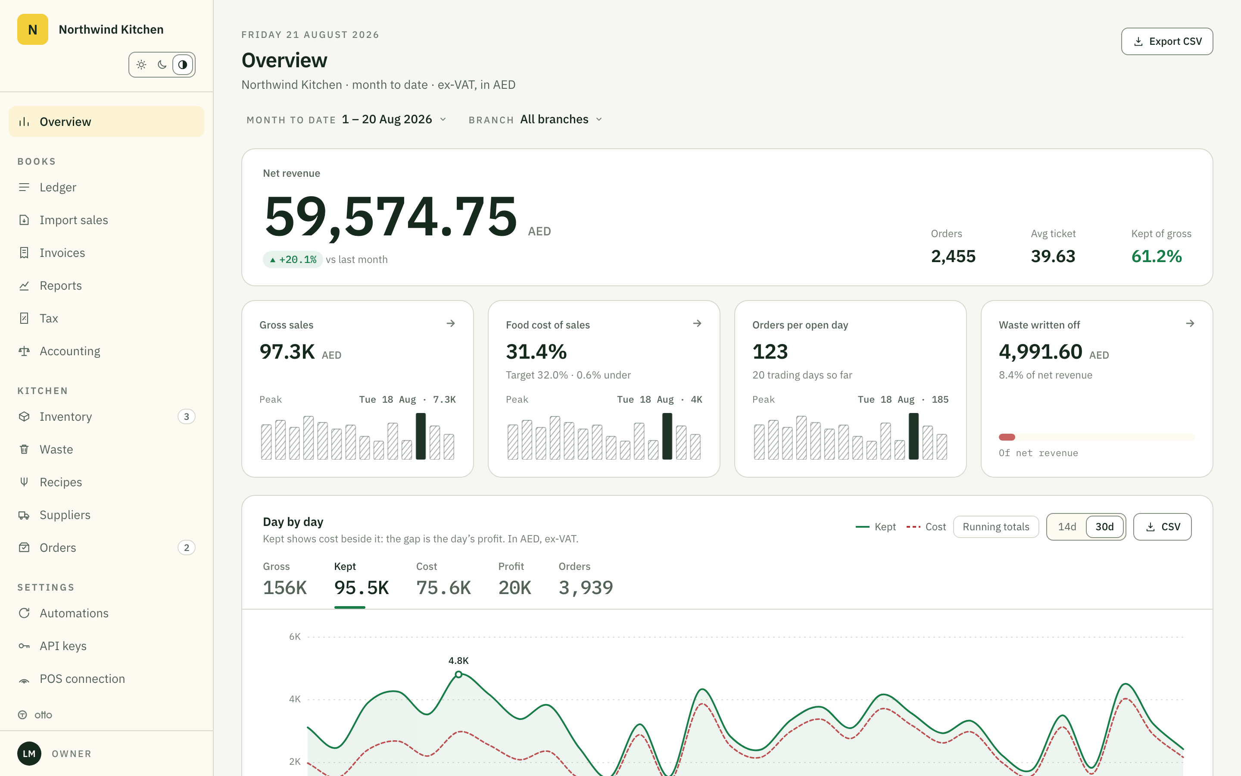This screenshot has width=1241, height=776.
Task: Open Invoices from the sidebar
Action: (106, 253)
